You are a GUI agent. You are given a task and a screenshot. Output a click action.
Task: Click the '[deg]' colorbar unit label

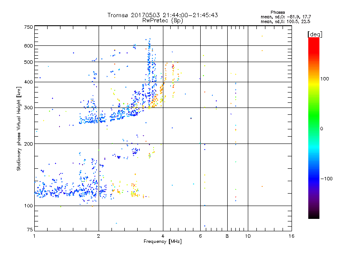(x=315, y=34)
